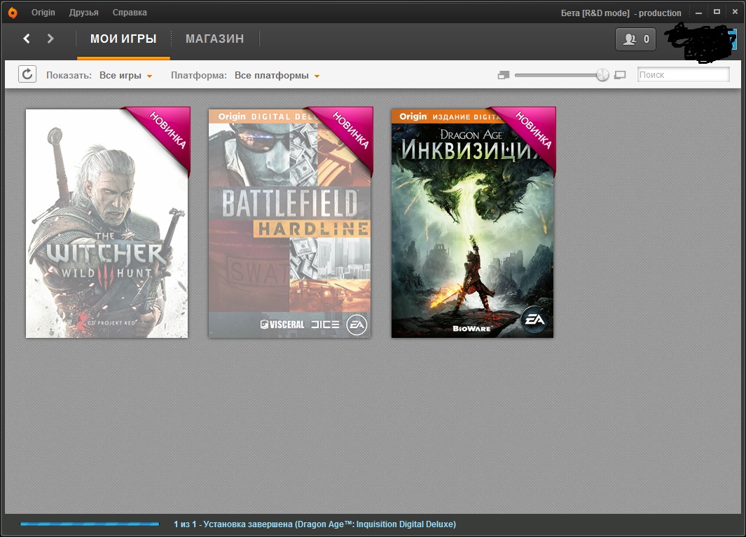Screen dimensions: 746x537
Task: Open the Друзья menu
Action: click(84, 13)
